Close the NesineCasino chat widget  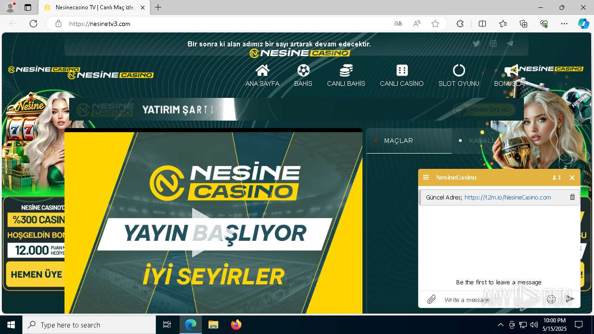pyautogui.click(x=572, y=178)
